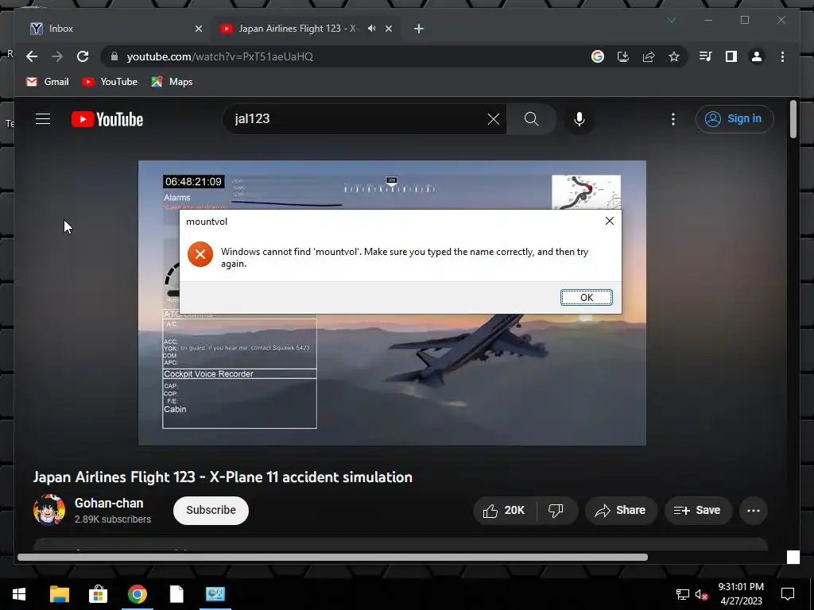Bookmark this page with star icon
Viewport: 814px width, 610px height.
point(674,56)
